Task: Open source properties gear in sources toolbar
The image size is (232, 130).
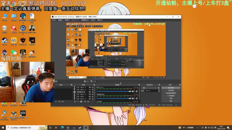Action: pyautogui.click(x=81, y=102)
